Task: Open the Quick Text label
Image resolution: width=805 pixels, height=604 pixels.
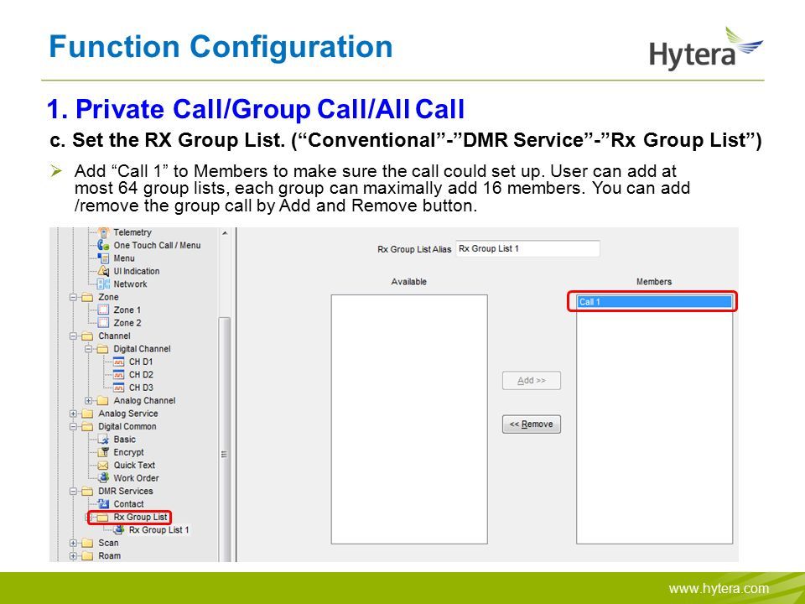Action: tap(134, 465)
